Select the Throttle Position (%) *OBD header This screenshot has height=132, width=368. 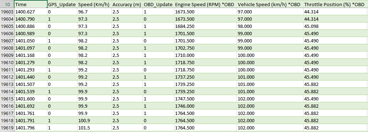pos(336,4)
